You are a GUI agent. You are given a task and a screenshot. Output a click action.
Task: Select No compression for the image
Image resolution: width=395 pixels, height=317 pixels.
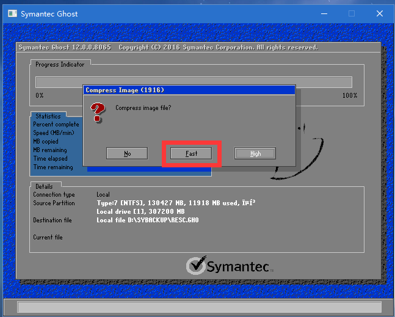127,153
